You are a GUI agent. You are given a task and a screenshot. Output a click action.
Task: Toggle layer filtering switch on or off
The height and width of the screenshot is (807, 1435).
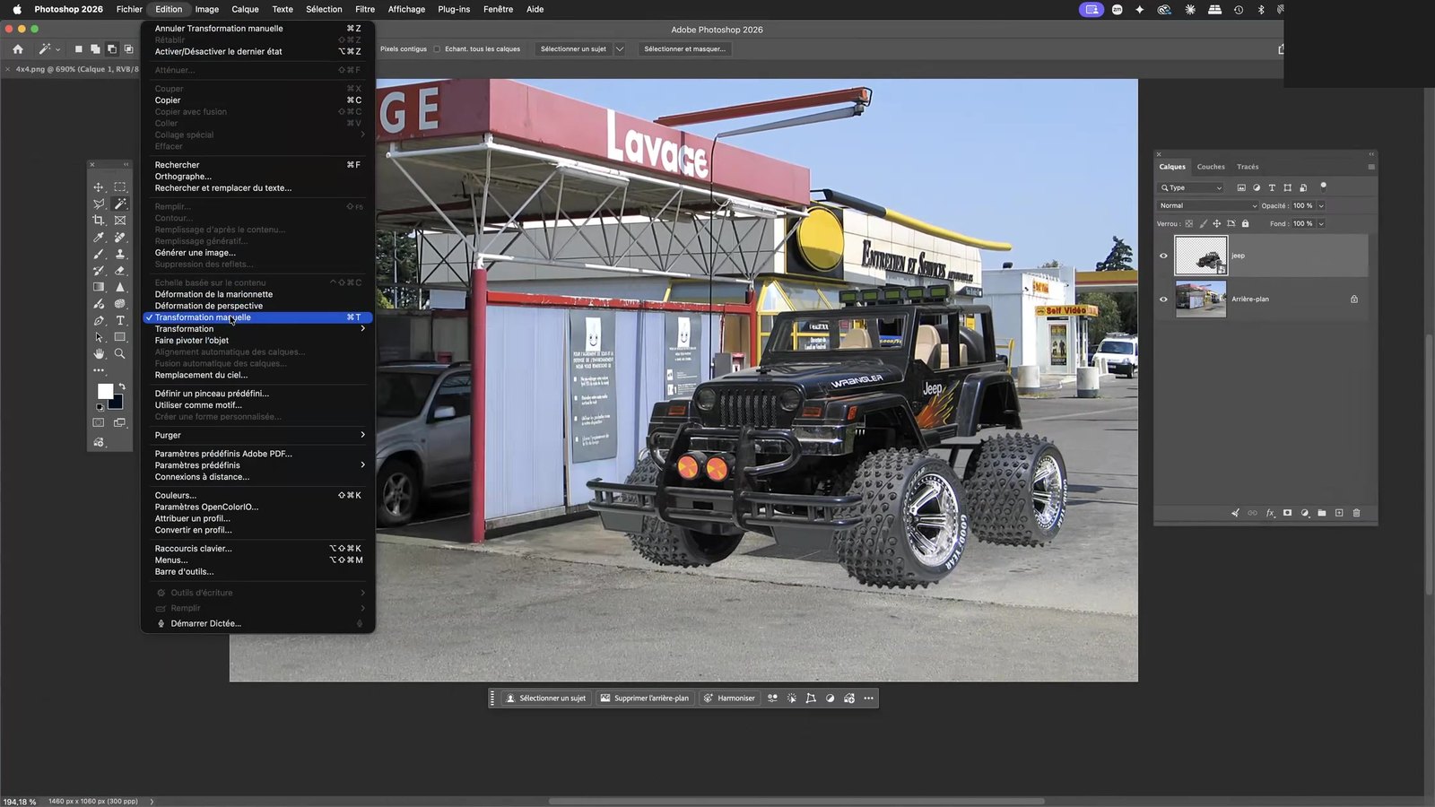(x=1323, y=187)
